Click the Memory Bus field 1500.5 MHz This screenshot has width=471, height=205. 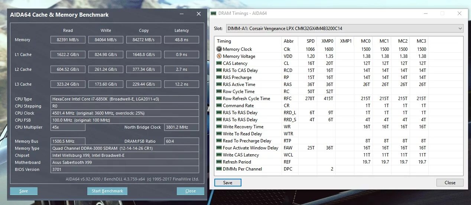[68, 141]
